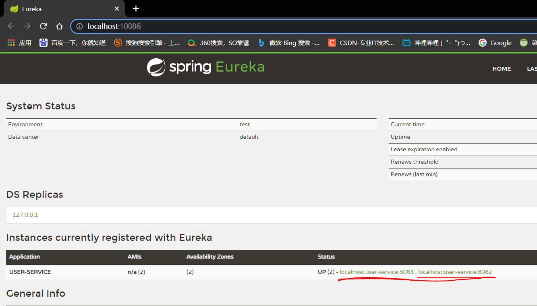
Task: Open the 应用 apps bookmark
Action: (x=20, y=43)
